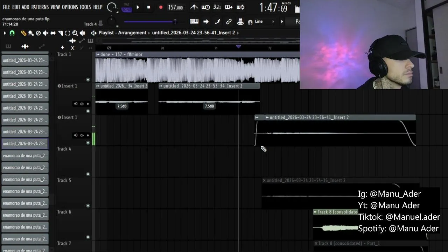This screenshot has width=448, height=252.
Task: Click the main volume knob
Action: tap(112, 7)
